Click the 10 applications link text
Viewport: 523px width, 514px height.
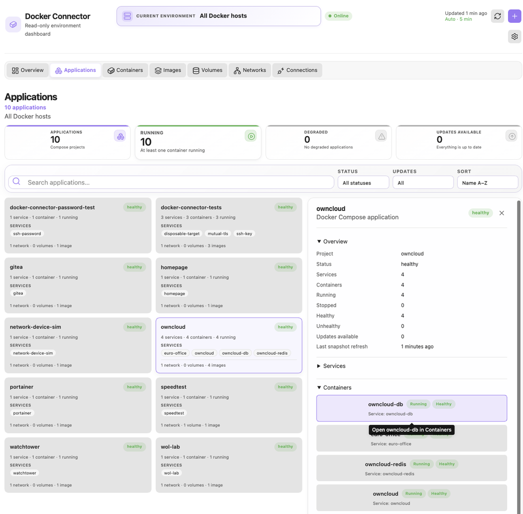25,108
